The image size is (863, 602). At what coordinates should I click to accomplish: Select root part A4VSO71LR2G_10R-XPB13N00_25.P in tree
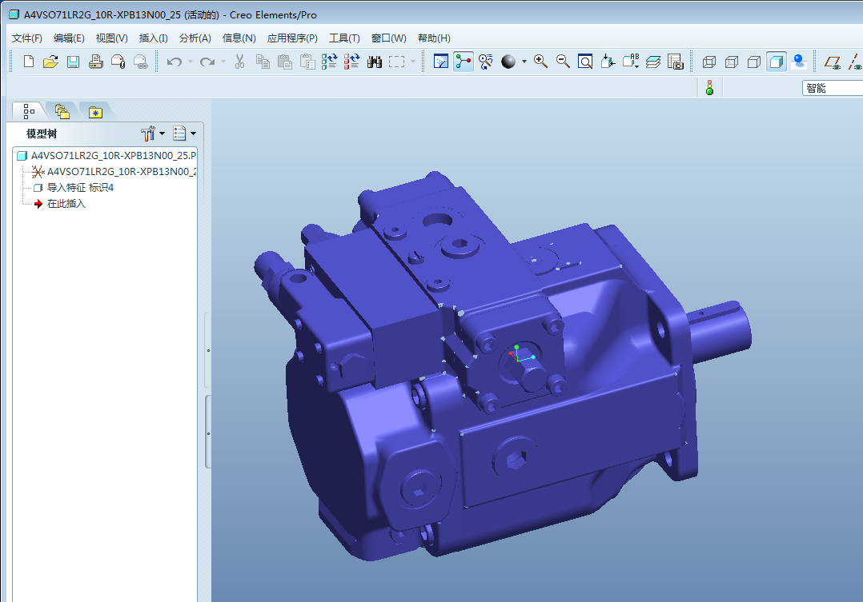tap(106, 156)
